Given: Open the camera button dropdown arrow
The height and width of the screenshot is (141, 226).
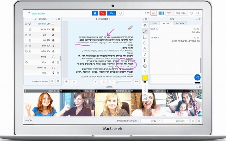Looking at the screenshot, I should (x=115, y=13).
